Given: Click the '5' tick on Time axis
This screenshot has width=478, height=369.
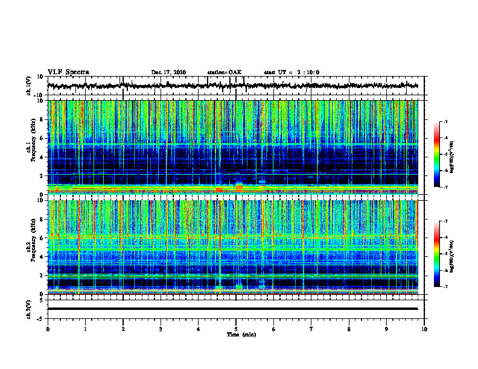Looking at the screenshot, I should (x=236, y=329).
